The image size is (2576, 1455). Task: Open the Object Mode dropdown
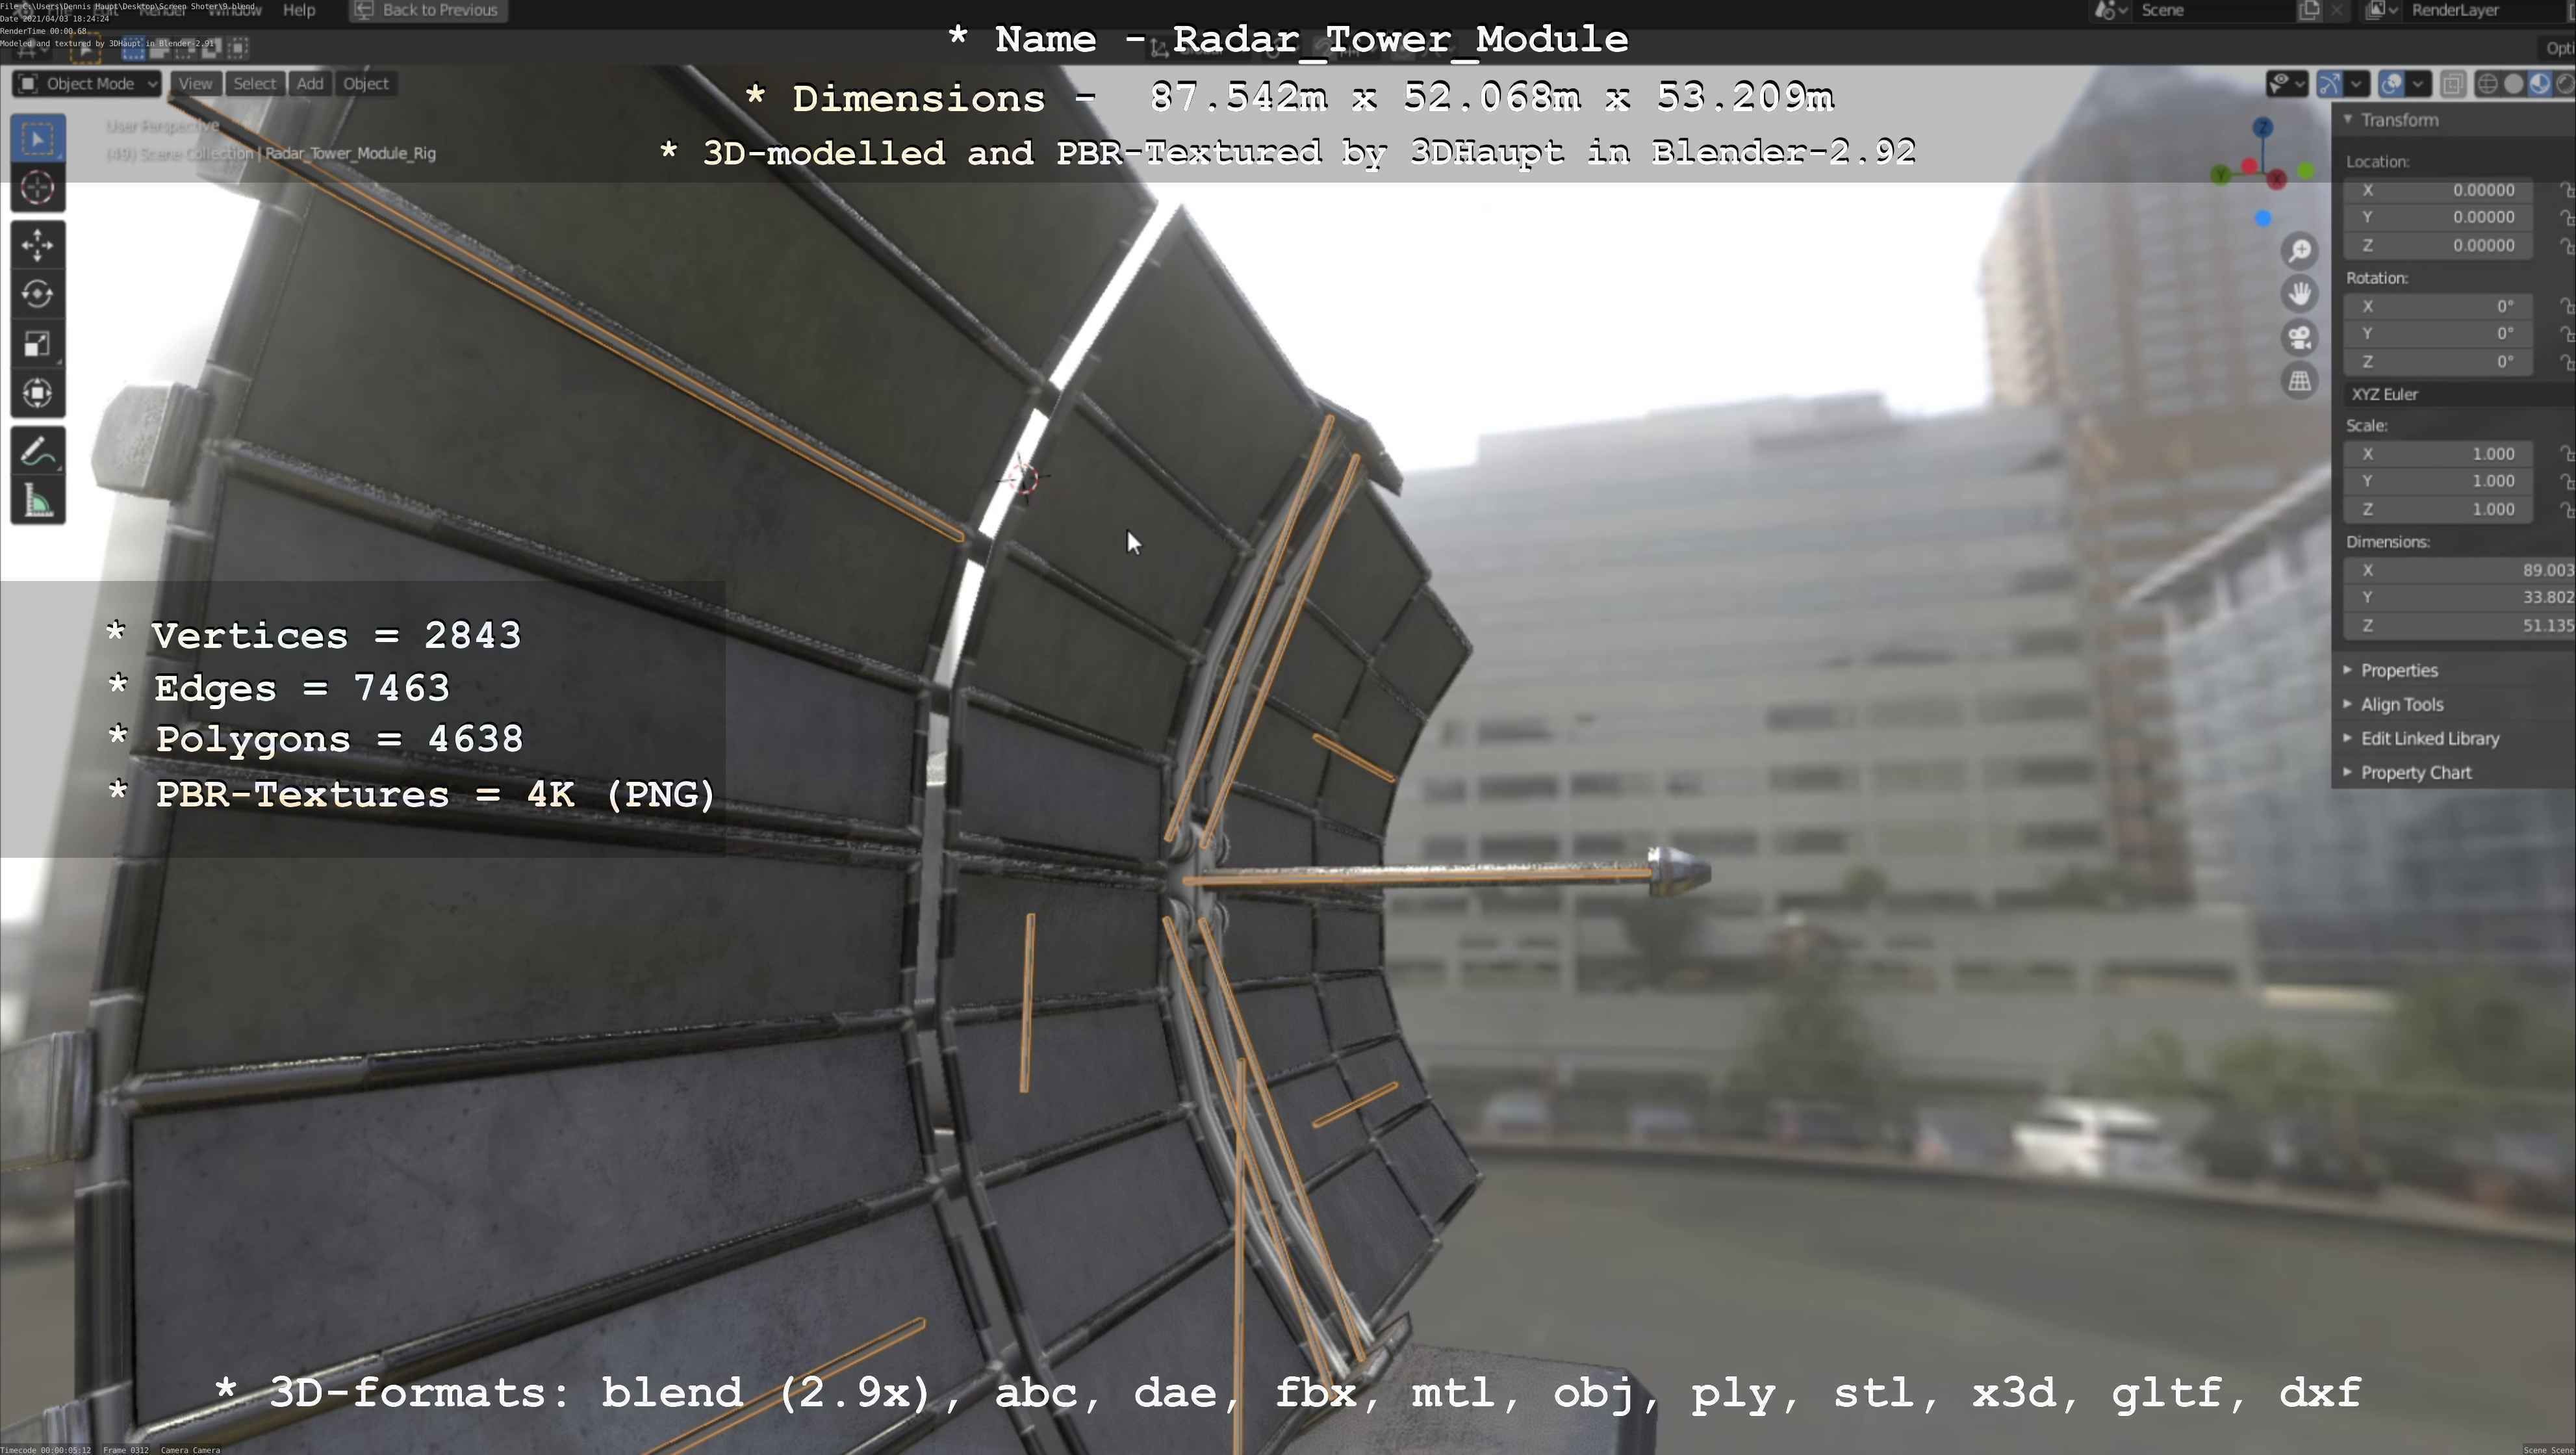(87, 84)
